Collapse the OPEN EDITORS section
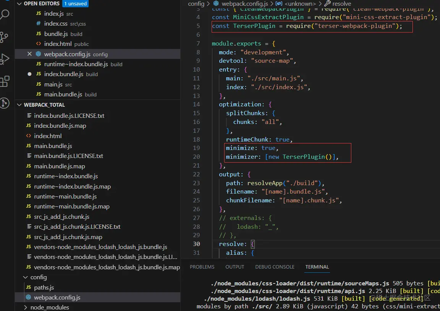Viewport: 440px width, 311px height. pos(19,4)
